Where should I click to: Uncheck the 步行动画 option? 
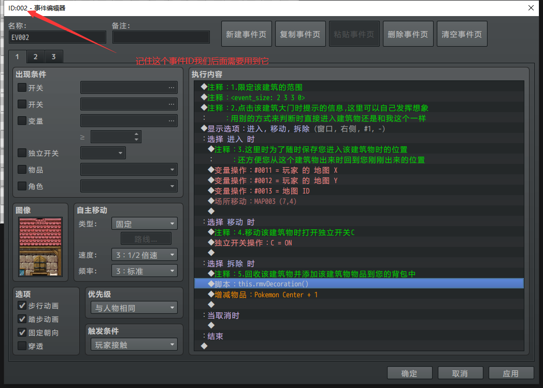pos(22,306)
